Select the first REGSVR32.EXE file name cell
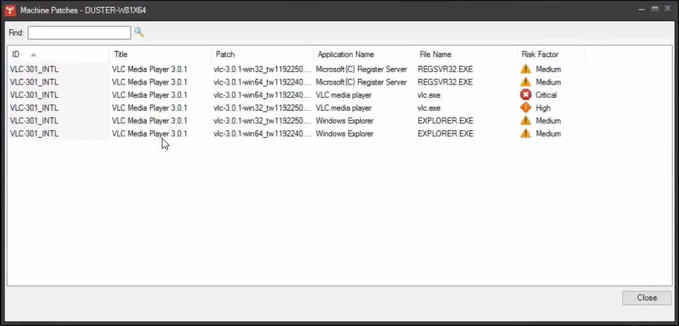 445,69
